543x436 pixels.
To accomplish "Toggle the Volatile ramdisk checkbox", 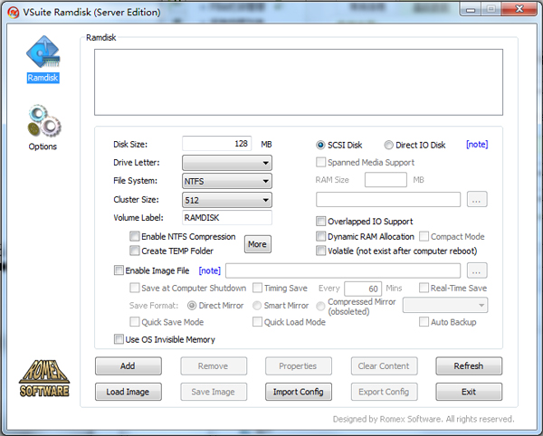I will click(321, 251).
